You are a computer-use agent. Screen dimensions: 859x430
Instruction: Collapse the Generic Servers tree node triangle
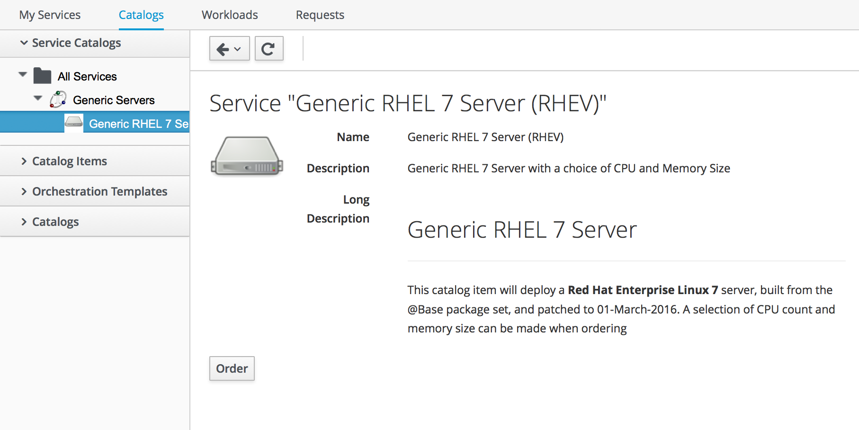pyautogui.click(x=38, y=98)
